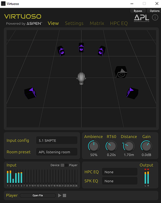Click the Ambience knob

coord(94,146)
